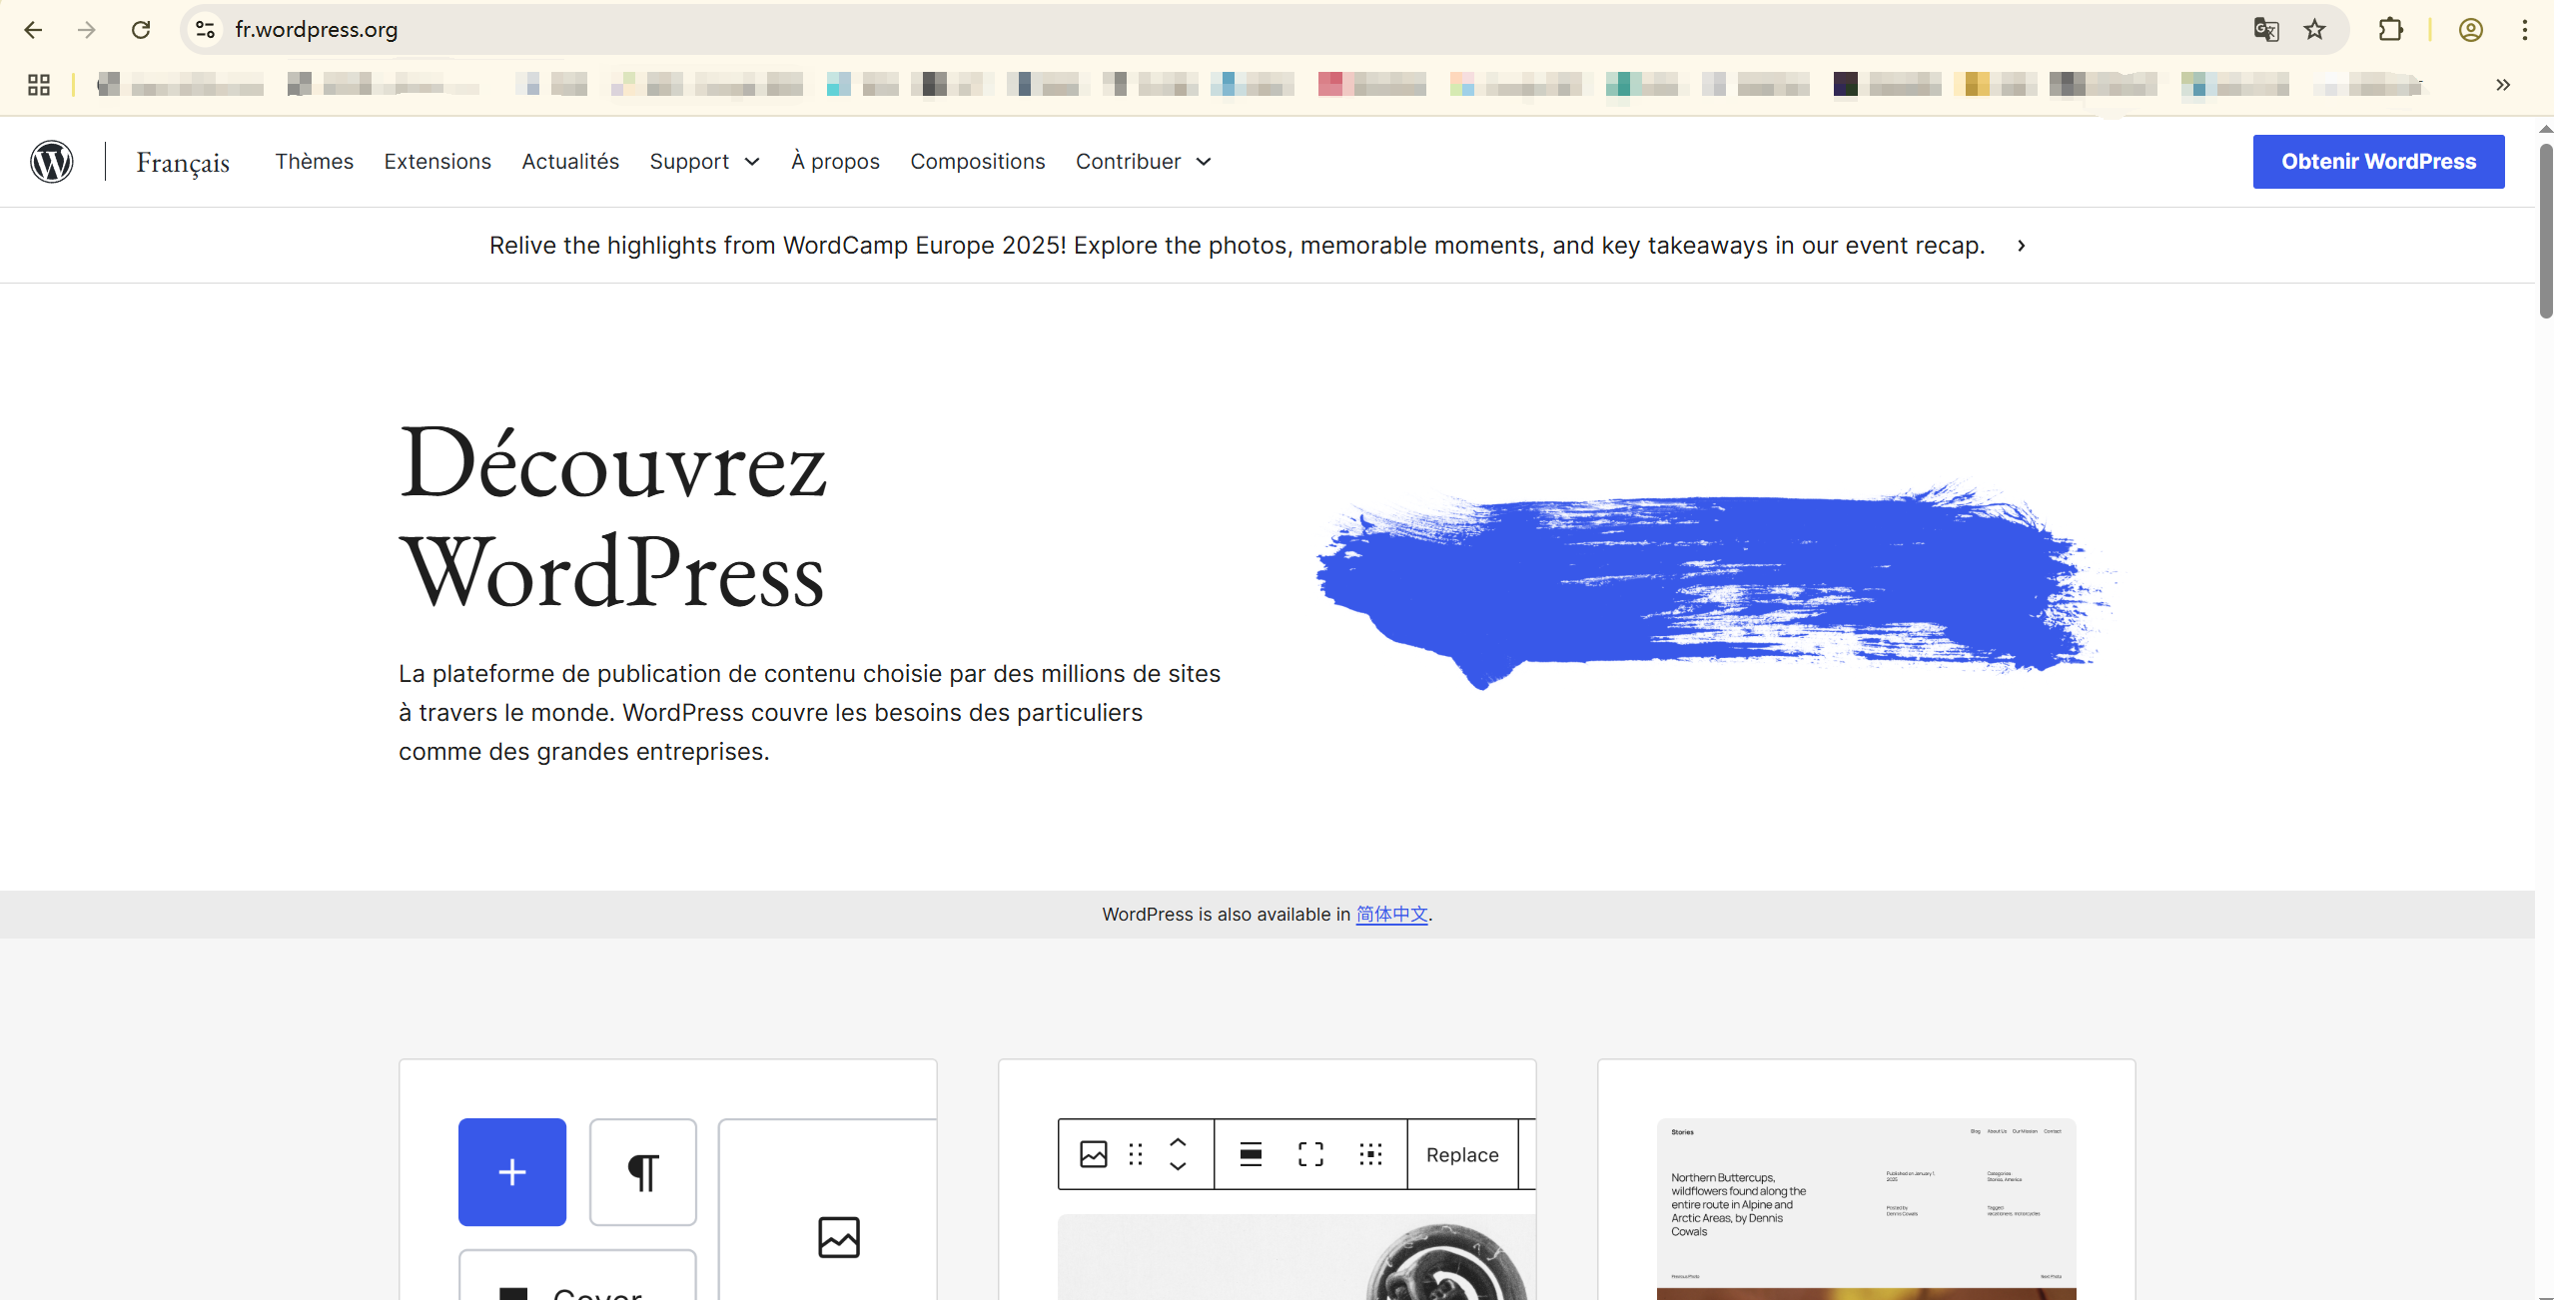Click the WordPress logo in the navigation bar
Viewport: 2554px width, 1300px height.
[51, 161]
